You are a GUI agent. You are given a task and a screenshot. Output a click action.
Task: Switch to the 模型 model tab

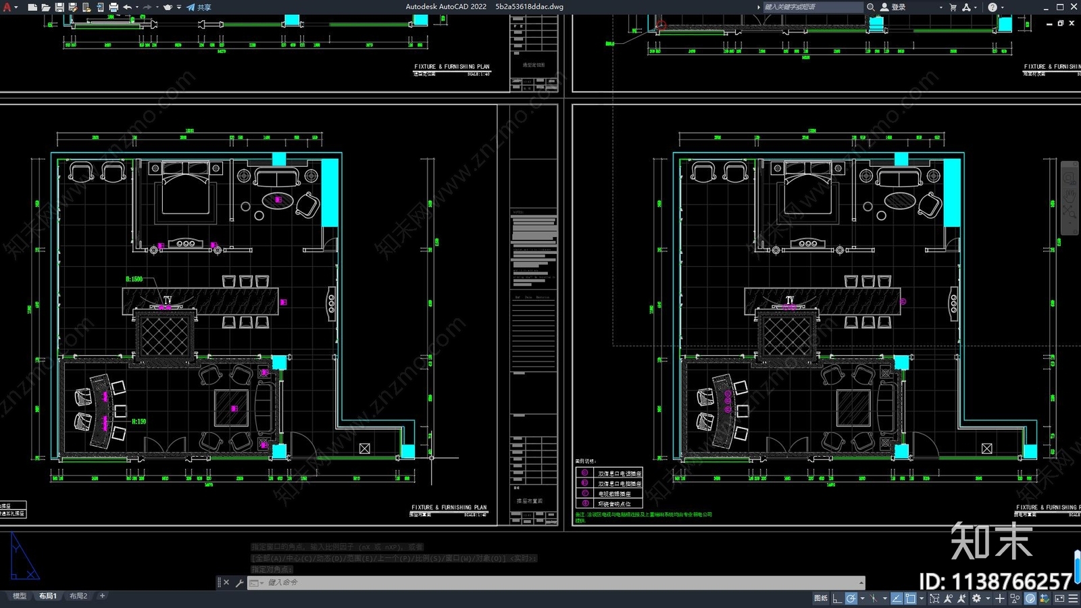tap(20, 596)
